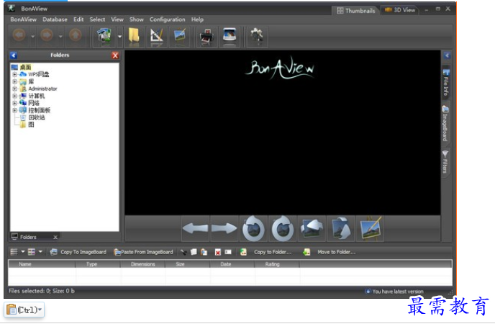Open the Database menu
Screen dimensions: 495x329
coord(55,19)
